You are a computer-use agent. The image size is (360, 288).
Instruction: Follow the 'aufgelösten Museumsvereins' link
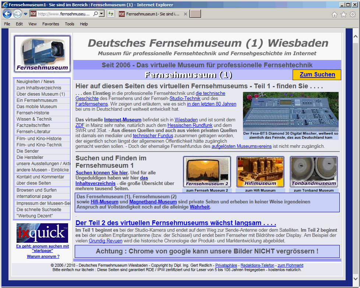point(241,146)
